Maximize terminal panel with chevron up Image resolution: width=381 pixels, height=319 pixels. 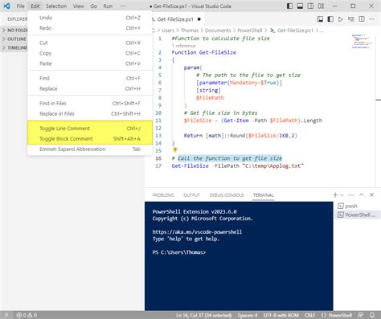362,195
